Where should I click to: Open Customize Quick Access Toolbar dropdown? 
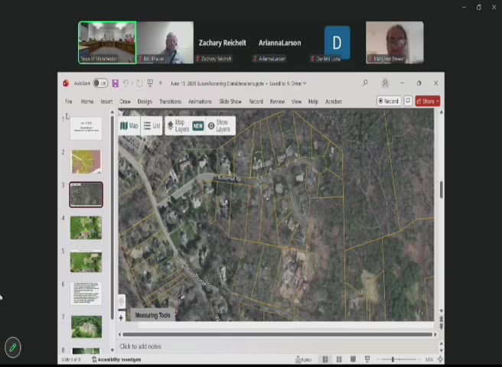coord(161,83)
